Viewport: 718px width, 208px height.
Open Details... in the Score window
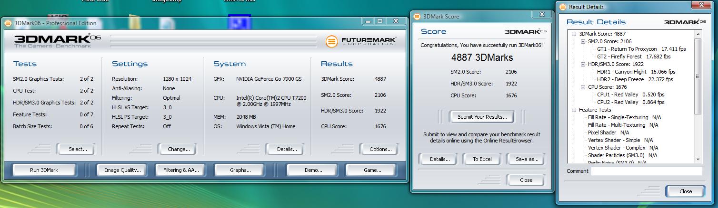pyautogui.click(x=439, y=159)
